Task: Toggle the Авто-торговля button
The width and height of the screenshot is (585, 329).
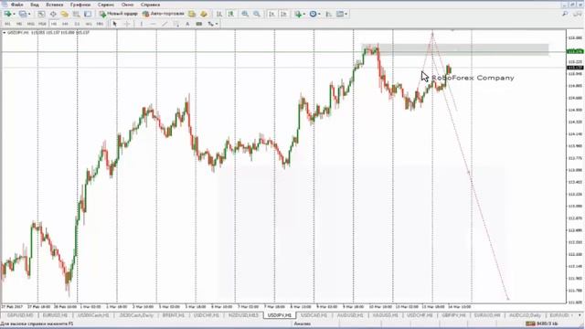Action: [x=164, y=14]
